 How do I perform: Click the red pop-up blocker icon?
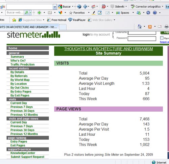[104, 7]
